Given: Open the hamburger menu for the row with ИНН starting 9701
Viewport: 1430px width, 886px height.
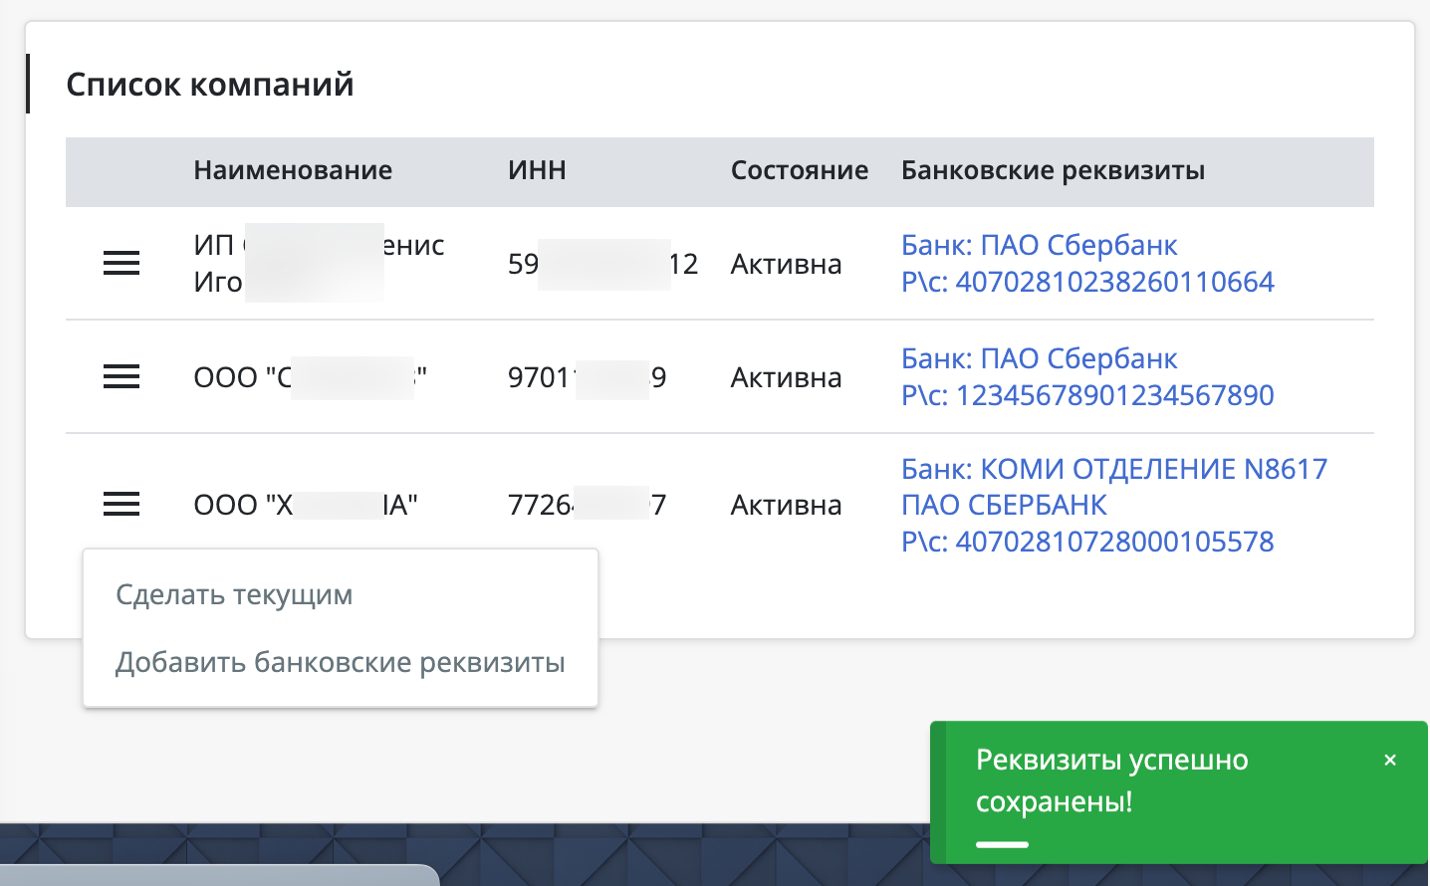Looking at the screenshot, I should pyautogui.click(x=121, y=376).
